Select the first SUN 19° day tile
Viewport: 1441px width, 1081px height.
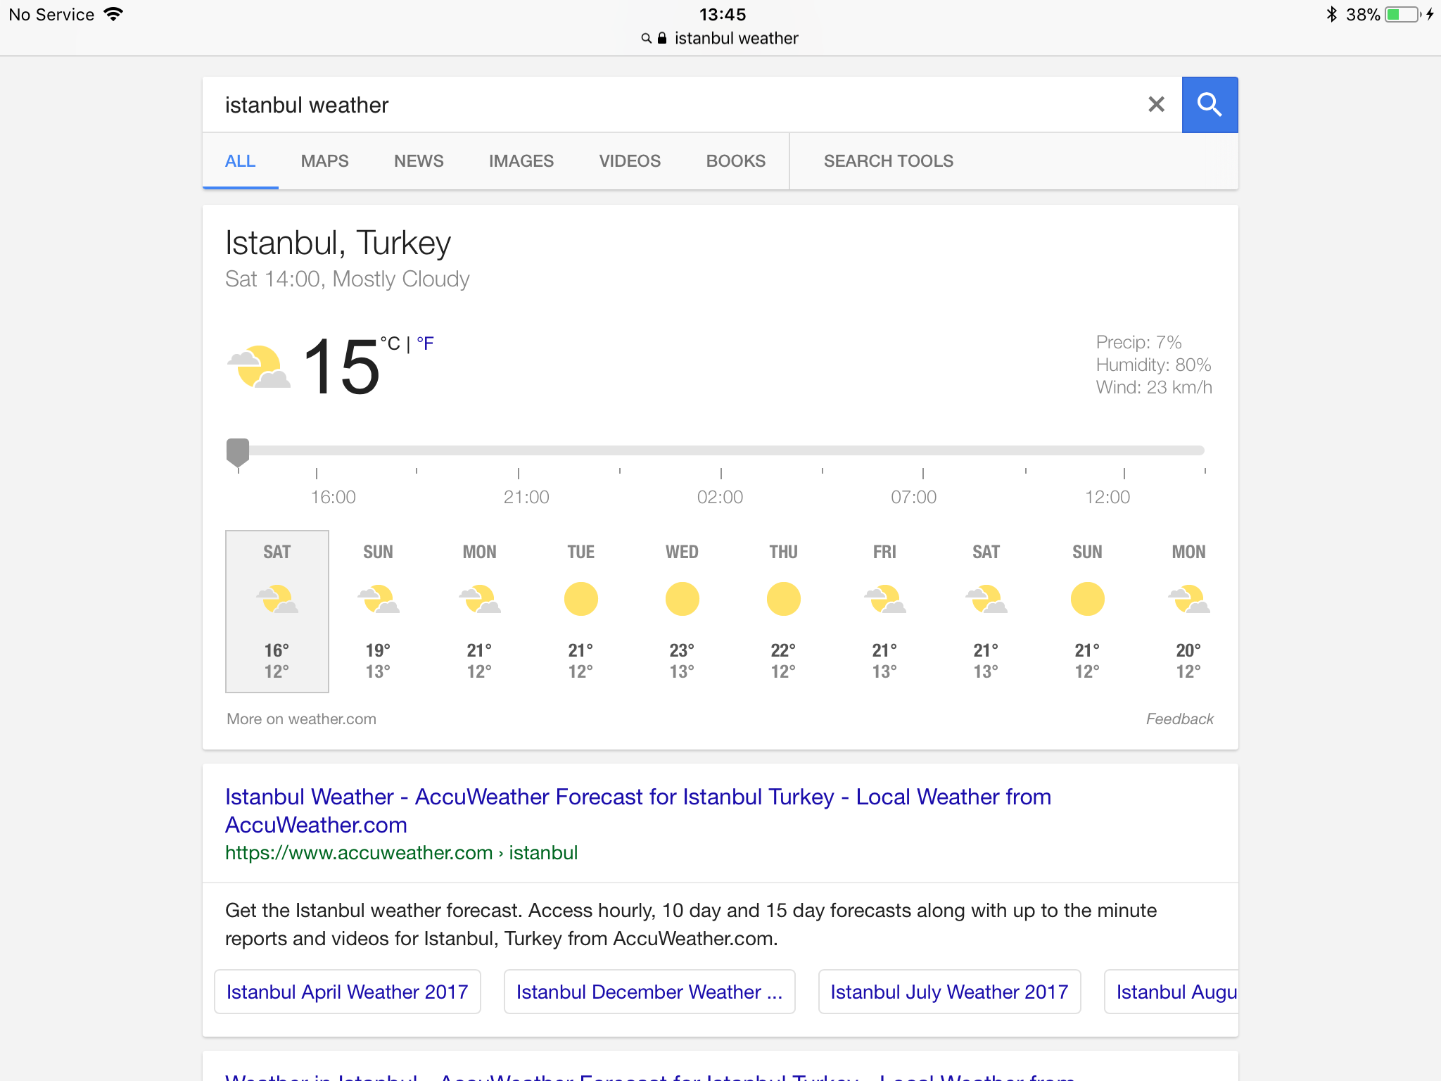[378, 611]
